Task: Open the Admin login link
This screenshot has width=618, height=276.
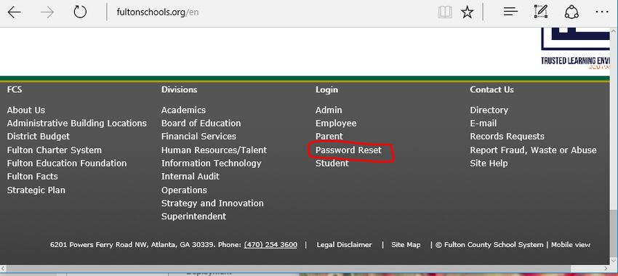Action: pyautogui.click(x=329, y=110)
